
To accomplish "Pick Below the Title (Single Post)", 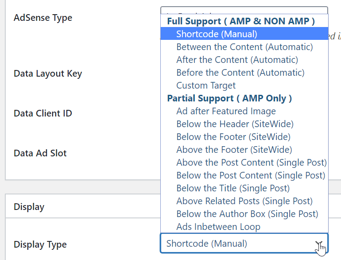I will pos(233,188).
